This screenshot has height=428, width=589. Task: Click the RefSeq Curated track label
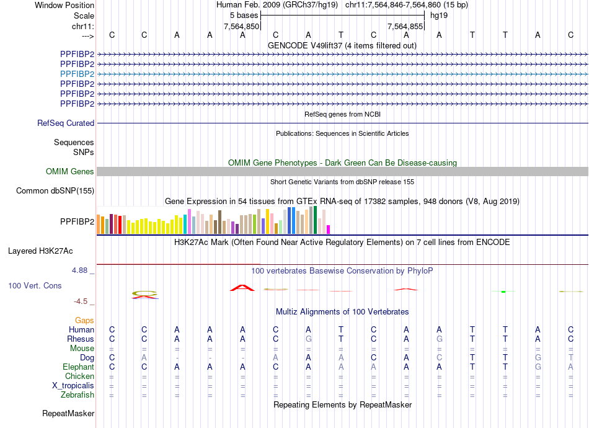[66, 123]
